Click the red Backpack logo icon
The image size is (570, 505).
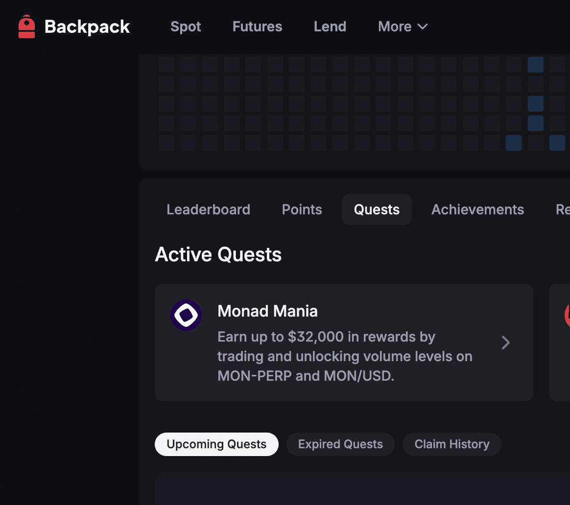26,26
